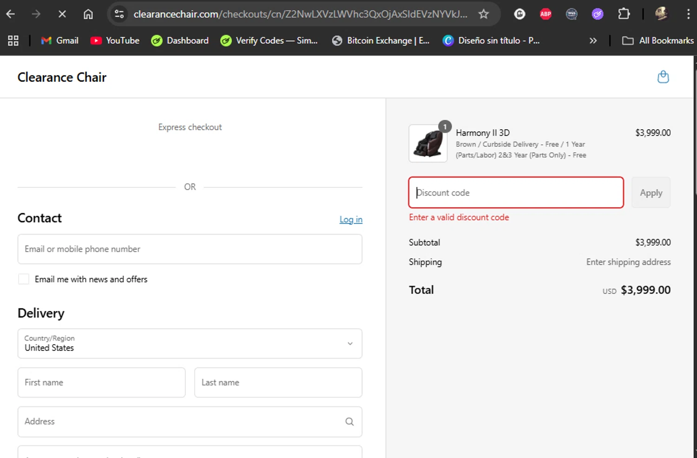Click the quantity badge on chair thumbnail
Viewport: 697px width, 458px height.
click(x=445, y=126)
